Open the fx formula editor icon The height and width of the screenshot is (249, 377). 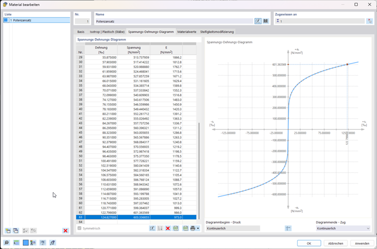[x=53, y=243]
